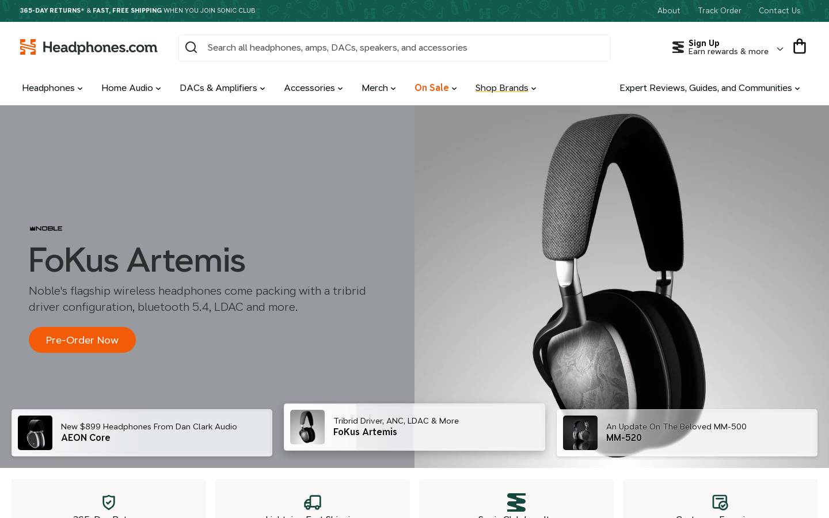This screenshot has width=829, height=518.
Task: Click the Pre-Order Now button
Action: pyautogui.click(x=82, y=340)
